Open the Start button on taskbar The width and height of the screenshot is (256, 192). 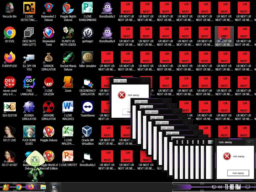coord(5,187)
